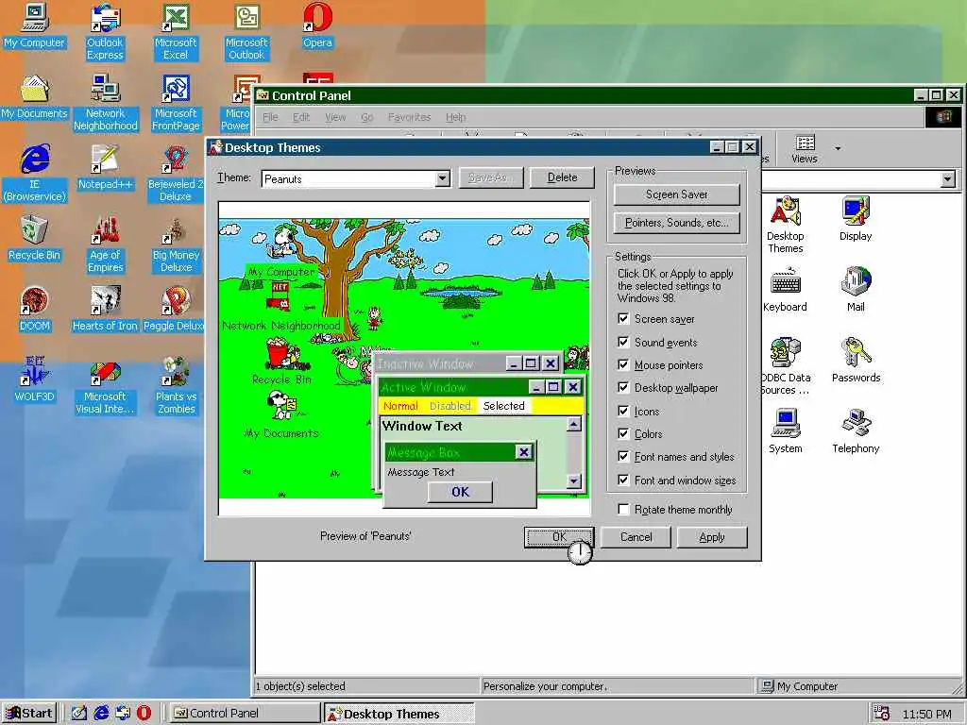Screen dimensions: 967x725
Task: Open Microsoft Outlook desktop shortcut
Action: pyautogui.click(x=246, y=31)
